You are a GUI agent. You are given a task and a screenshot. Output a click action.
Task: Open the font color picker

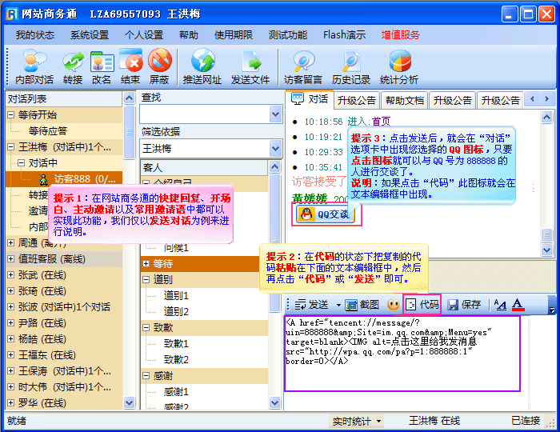(x=518, y=305)
